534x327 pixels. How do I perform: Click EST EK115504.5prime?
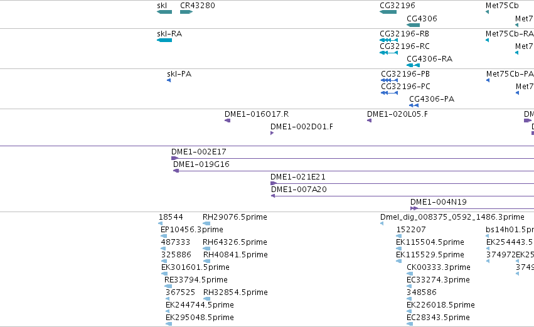tap(399, 249)
